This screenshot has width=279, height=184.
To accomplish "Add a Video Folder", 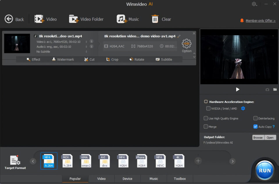I will [x=74, y=19].
